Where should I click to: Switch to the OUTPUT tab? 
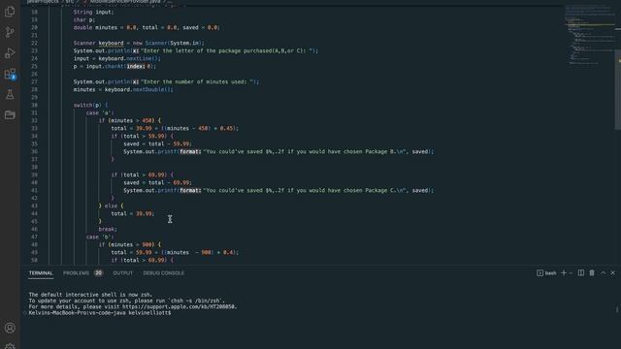point(123,273)
